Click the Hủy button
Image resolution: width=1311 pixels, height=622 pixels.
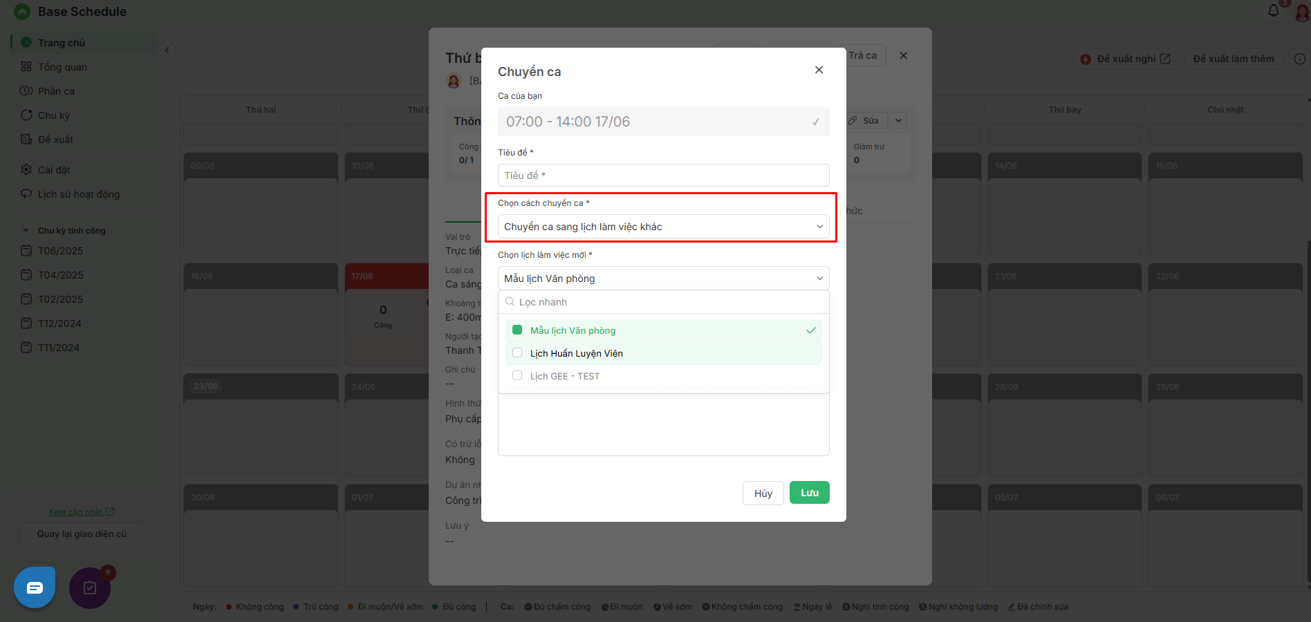tap(763, 493)
